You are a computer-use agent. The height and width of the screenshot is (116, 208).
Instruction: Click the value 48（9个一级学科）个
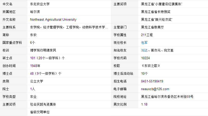46,73
